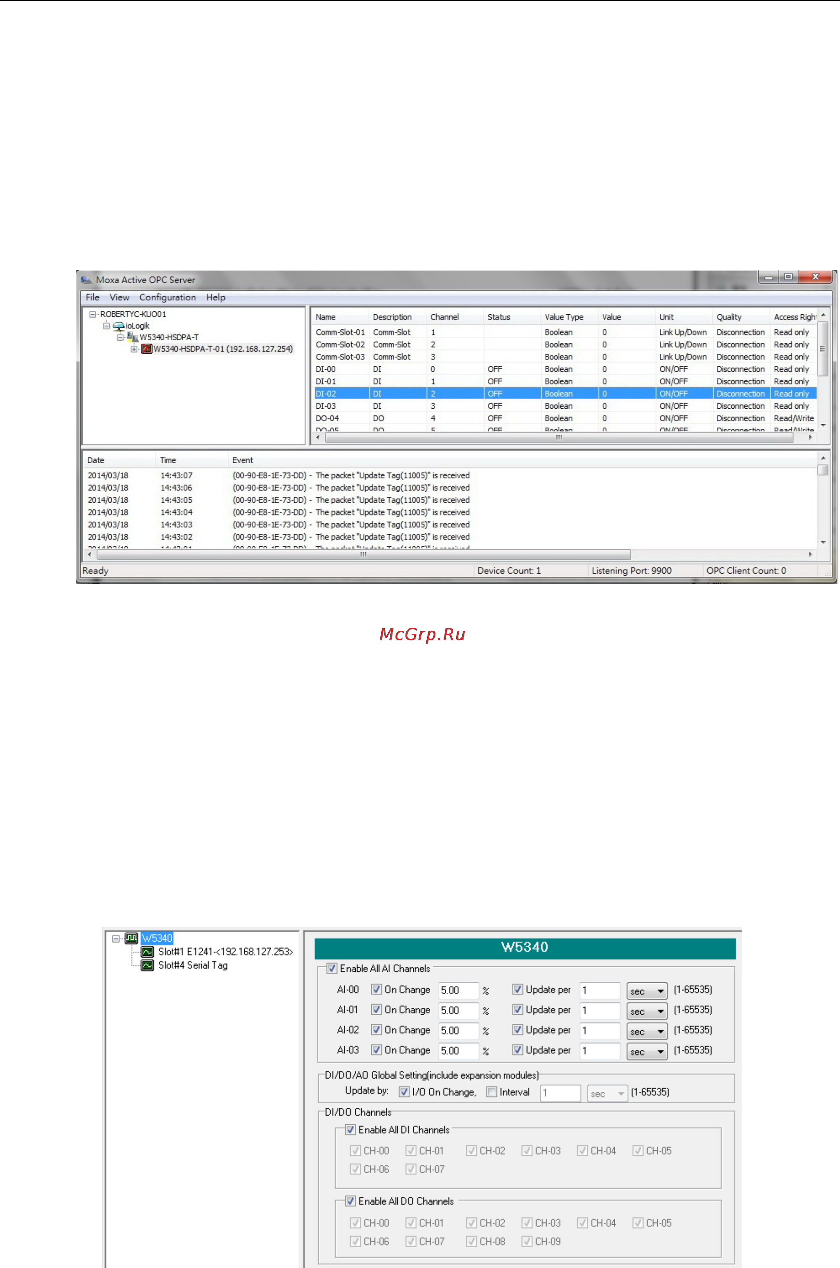This screenshot has height=1268, width=840.
Task: Click the Channel column header
Action: [x=454, y=317]
